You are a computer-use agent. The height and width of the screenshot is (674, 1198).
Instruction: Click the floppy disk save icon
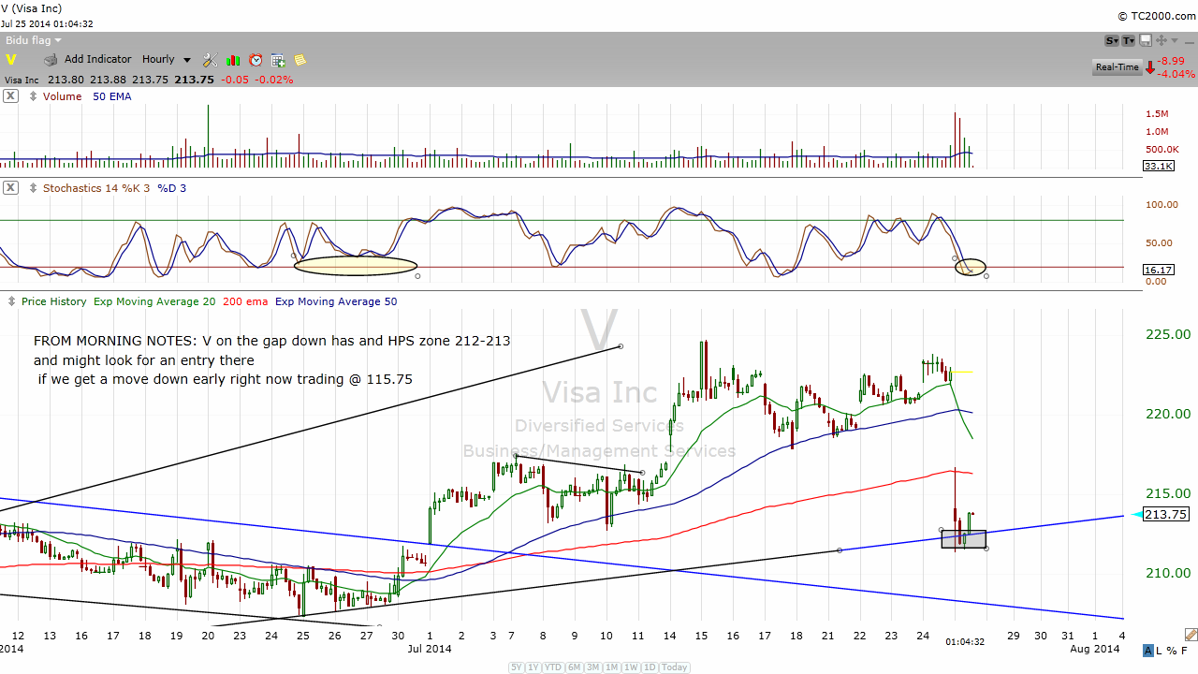pyautogui.click(x=1145, y=40)
